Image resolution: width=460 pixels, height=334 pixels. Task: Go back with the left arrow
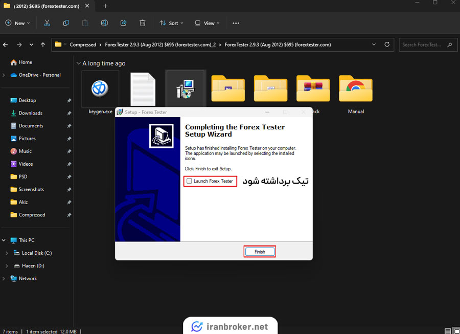click(5, 44)
